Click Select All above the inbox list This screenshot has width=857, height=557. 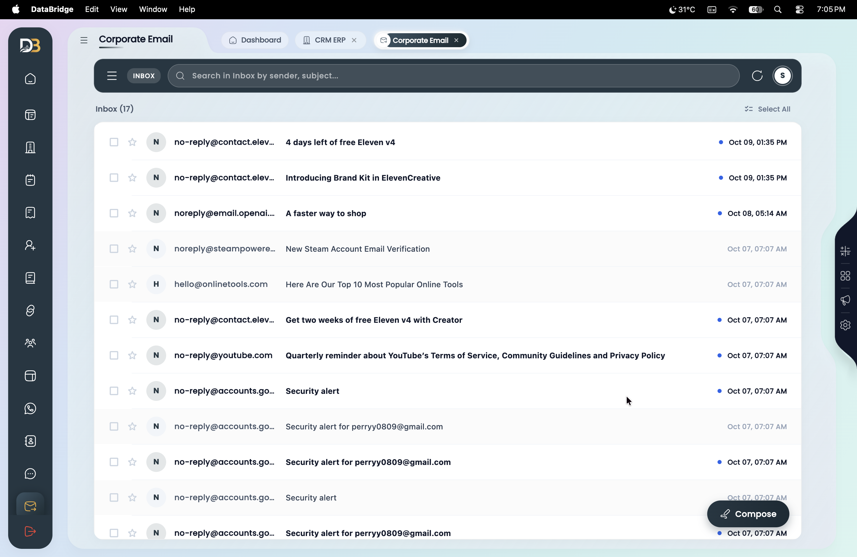pyautogui.click(x=767, y=109)
